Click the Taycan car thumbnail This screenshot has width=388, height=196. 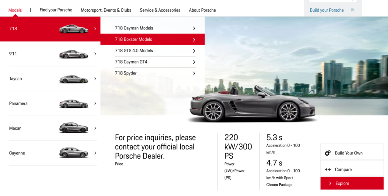point(74,79)
